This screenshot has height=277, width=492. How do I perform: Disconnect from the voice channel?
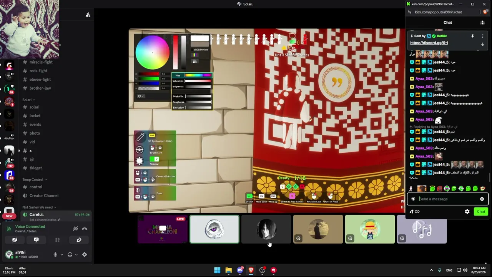pos(85,229)
